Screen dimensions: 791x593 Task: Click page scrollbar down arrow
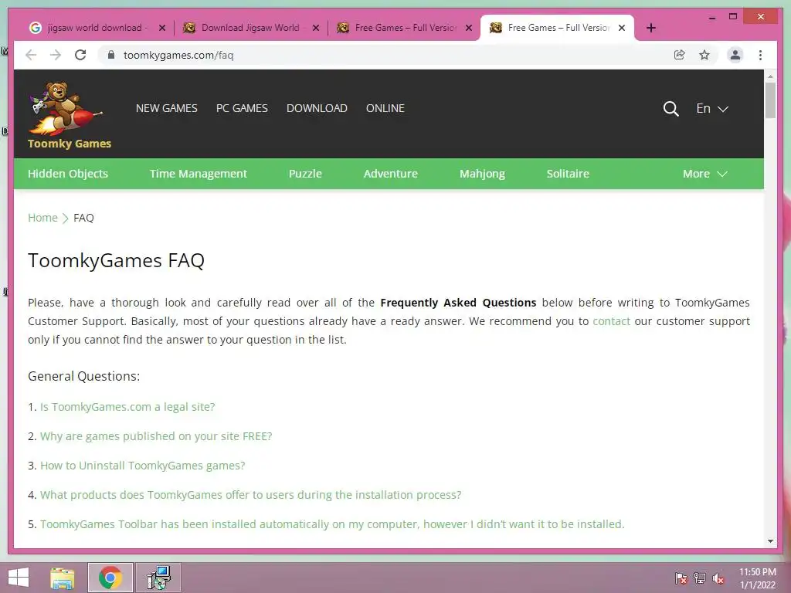tap(770, 541)
